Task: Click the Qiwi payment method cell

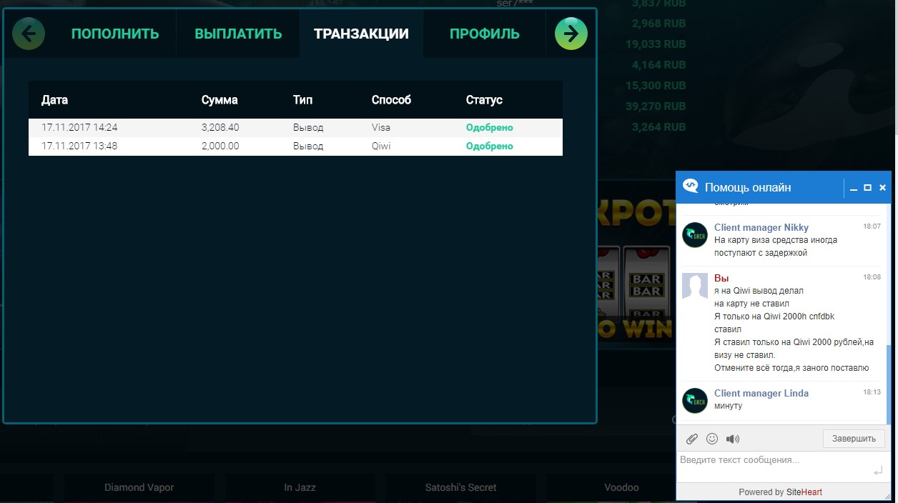Action: pyautogui.click(x=381, y=146)
